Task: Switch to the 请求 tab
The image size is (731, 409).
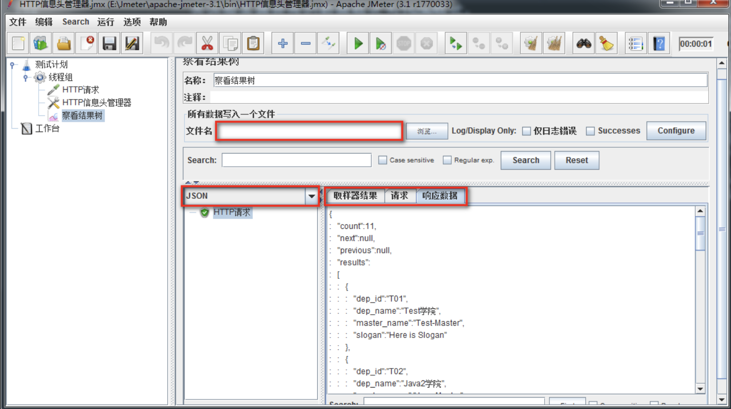Action: (399, 196)
